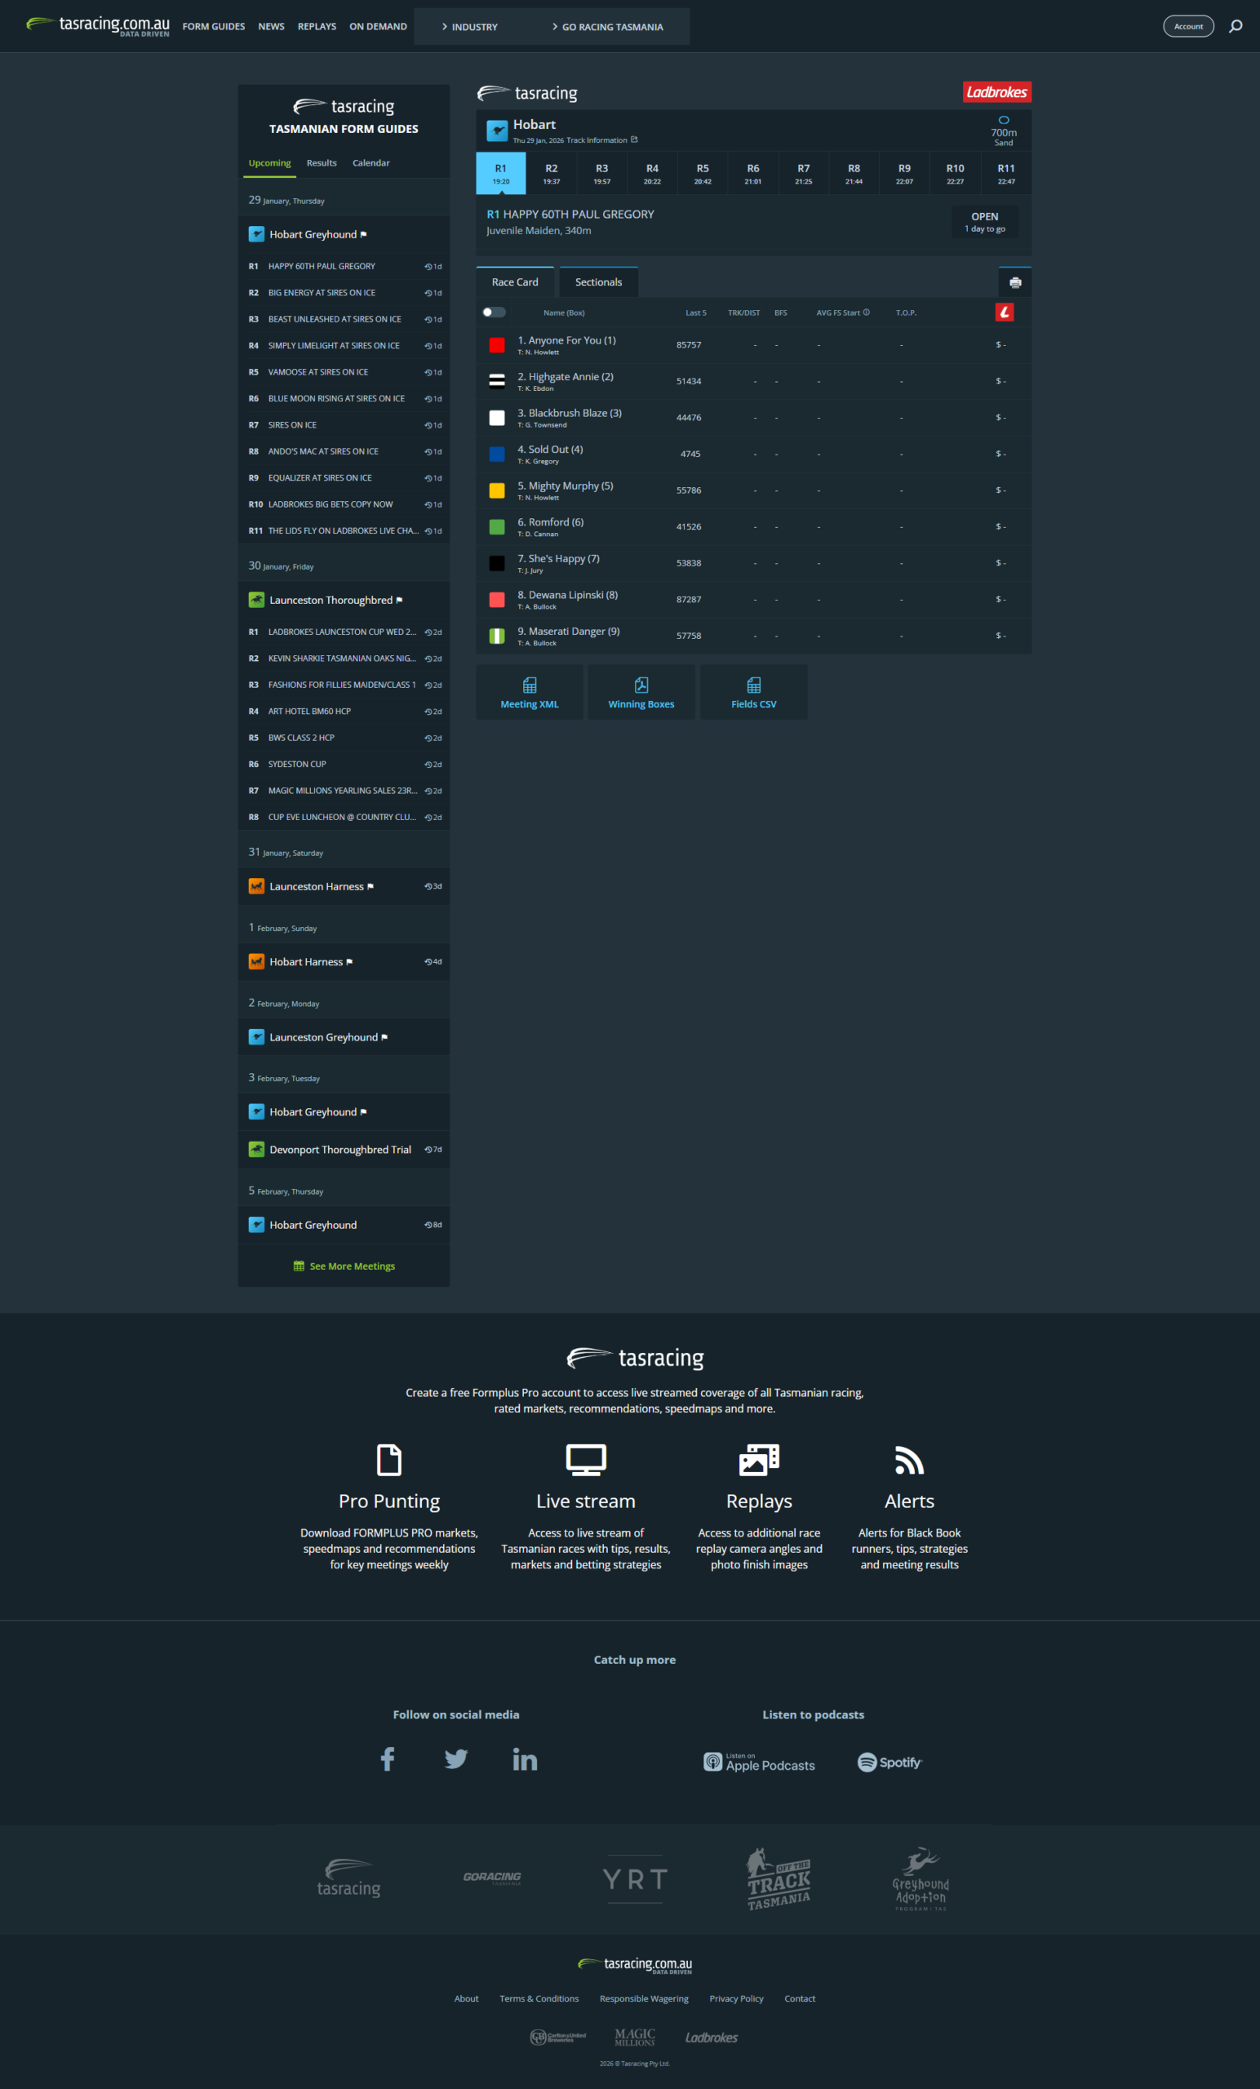Select the Results tab in form guides

(x=322, y=162)
